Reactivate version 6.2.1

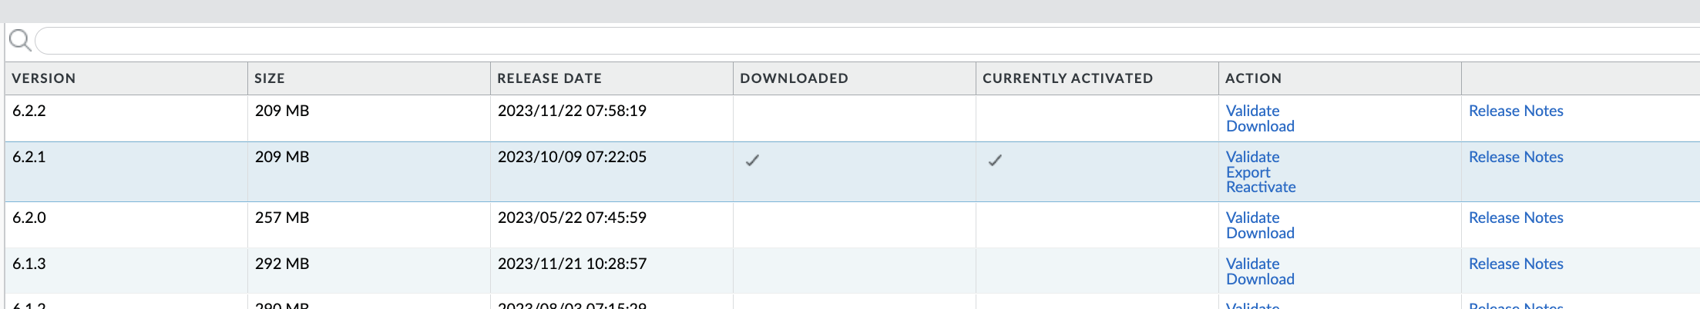[x=1261, y=187]
